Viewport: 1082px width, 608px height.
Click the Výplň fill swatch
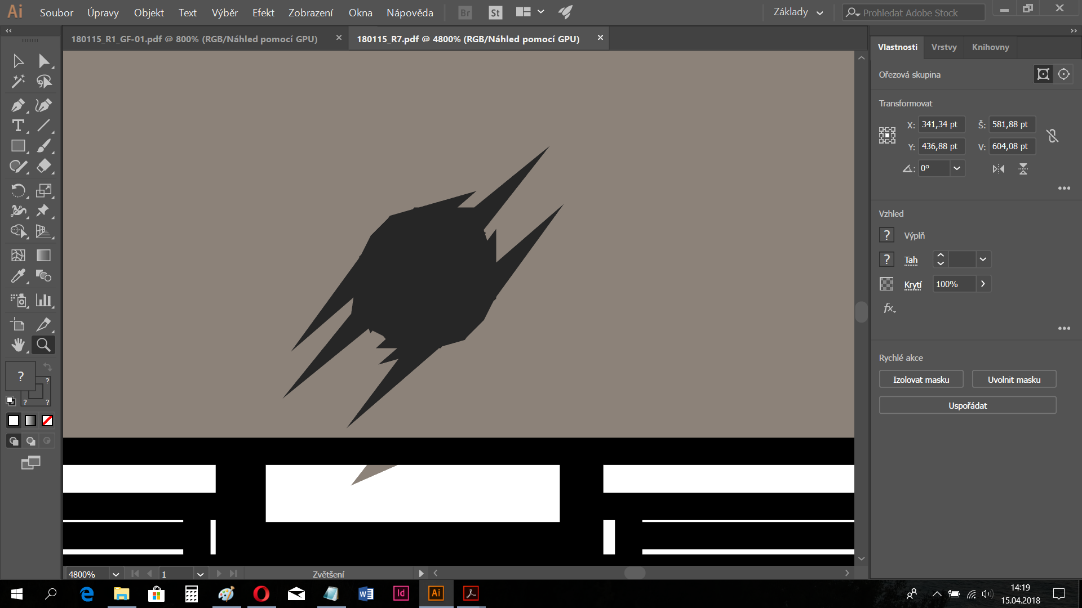pyautogui.click(x=886, y=235)
